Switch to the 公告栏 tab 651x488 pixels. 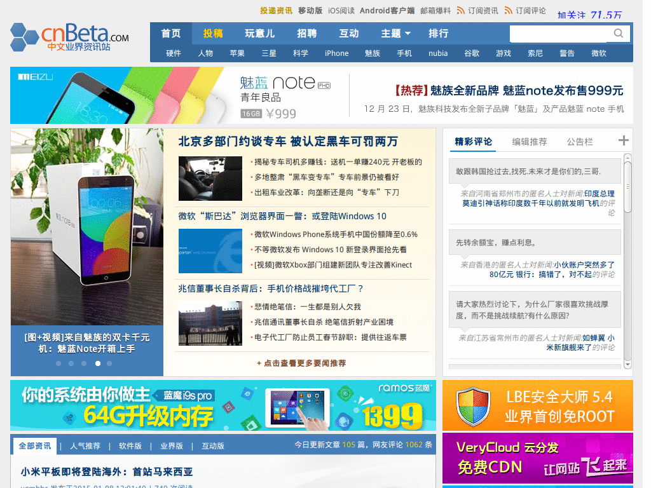(580, 142)
